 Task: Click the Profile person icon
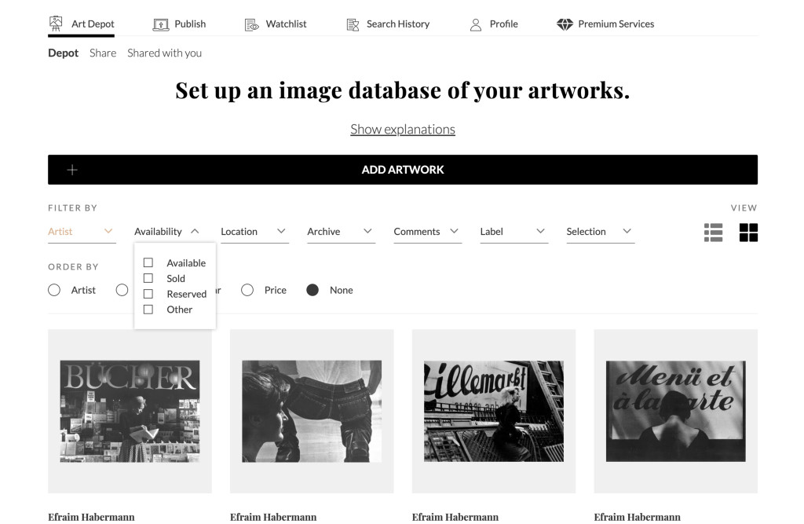tap(476, 24)
